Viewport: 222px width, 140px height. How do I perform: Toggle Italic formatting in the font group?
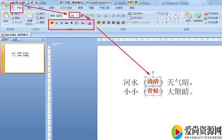tap(57, 23)
